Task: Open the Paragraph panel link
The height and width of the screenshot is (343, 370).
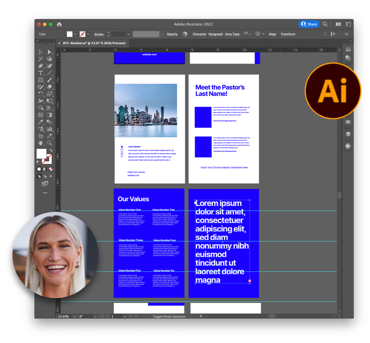Action: [x=216, y=34]
